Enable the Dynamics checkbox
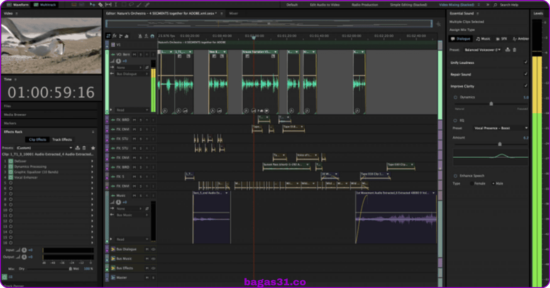This screenshot has height=288, width=550. coord(456,97)
